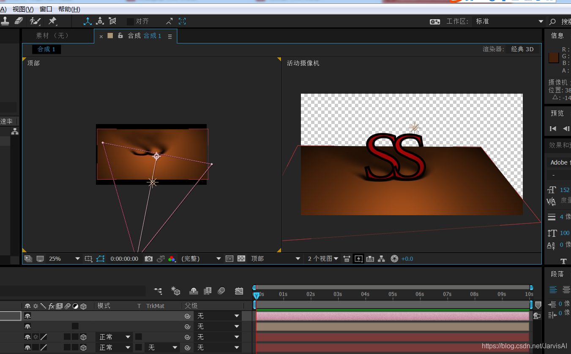571x354 pixels.
Task: Toggle hide shy layers in timeline
Action: (194, 291)
